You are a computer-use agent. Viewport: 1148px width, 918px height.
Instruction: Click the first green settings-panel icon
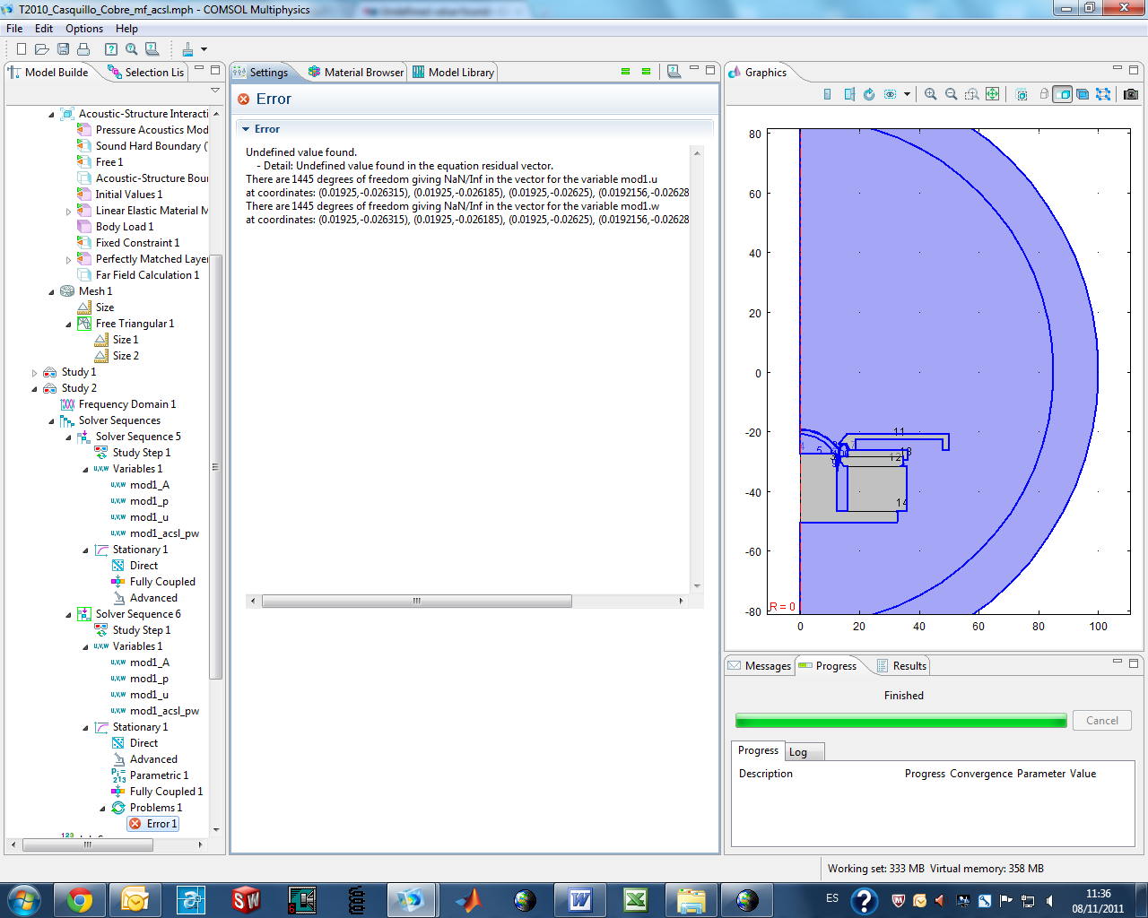(625, 72)
